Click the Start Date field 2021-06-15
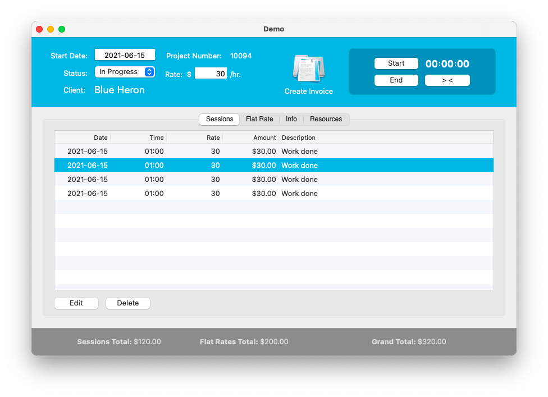Screen dimensions: 548x397 point(125,55)
